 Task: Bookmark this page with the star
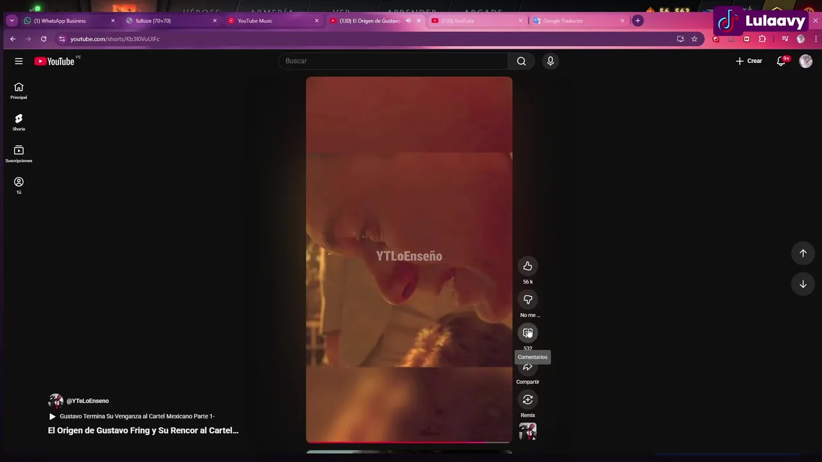tap(694, 39)
